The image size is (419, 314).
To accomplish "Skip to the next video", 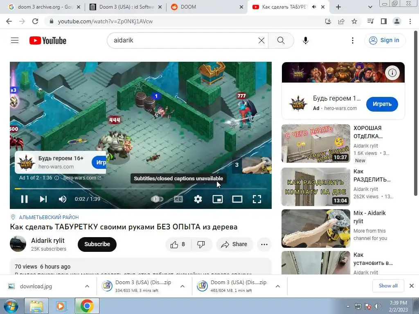I will [43, 199].
